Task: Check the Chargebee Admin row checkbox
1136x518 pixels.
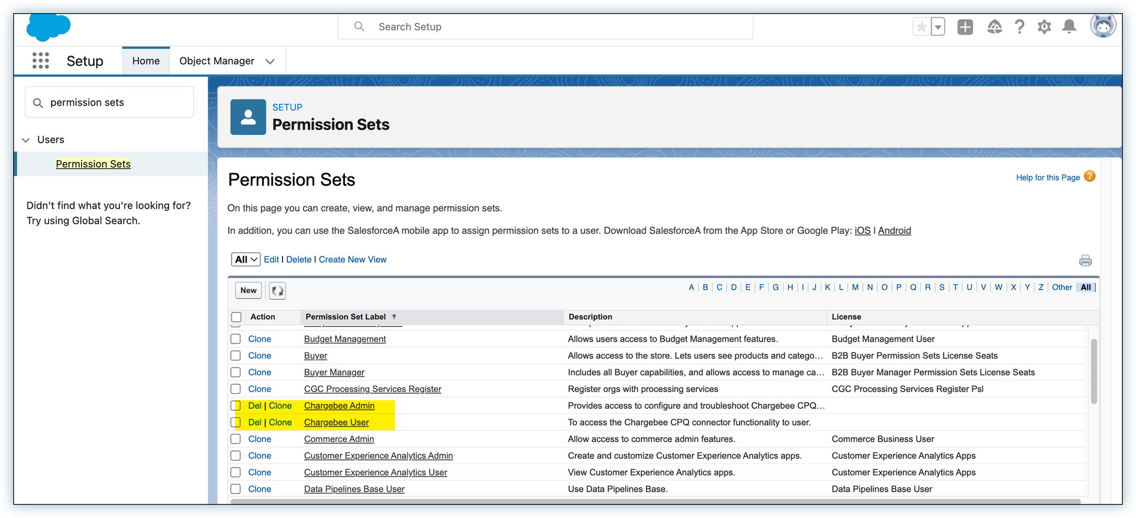Action: point(236,406)
